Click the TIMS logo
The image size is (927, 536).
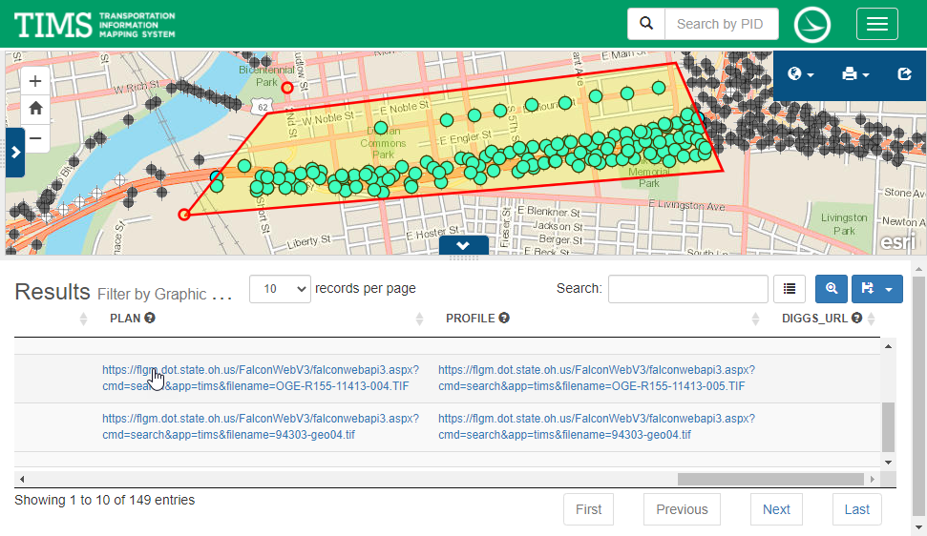coord(95,24)
